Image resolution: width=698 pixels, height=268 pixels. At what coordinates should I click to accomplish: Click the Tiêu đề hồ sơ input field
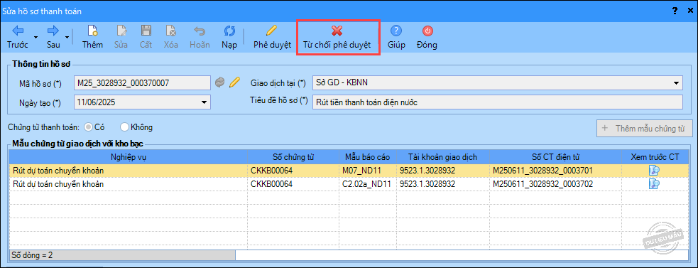(498, 102)
